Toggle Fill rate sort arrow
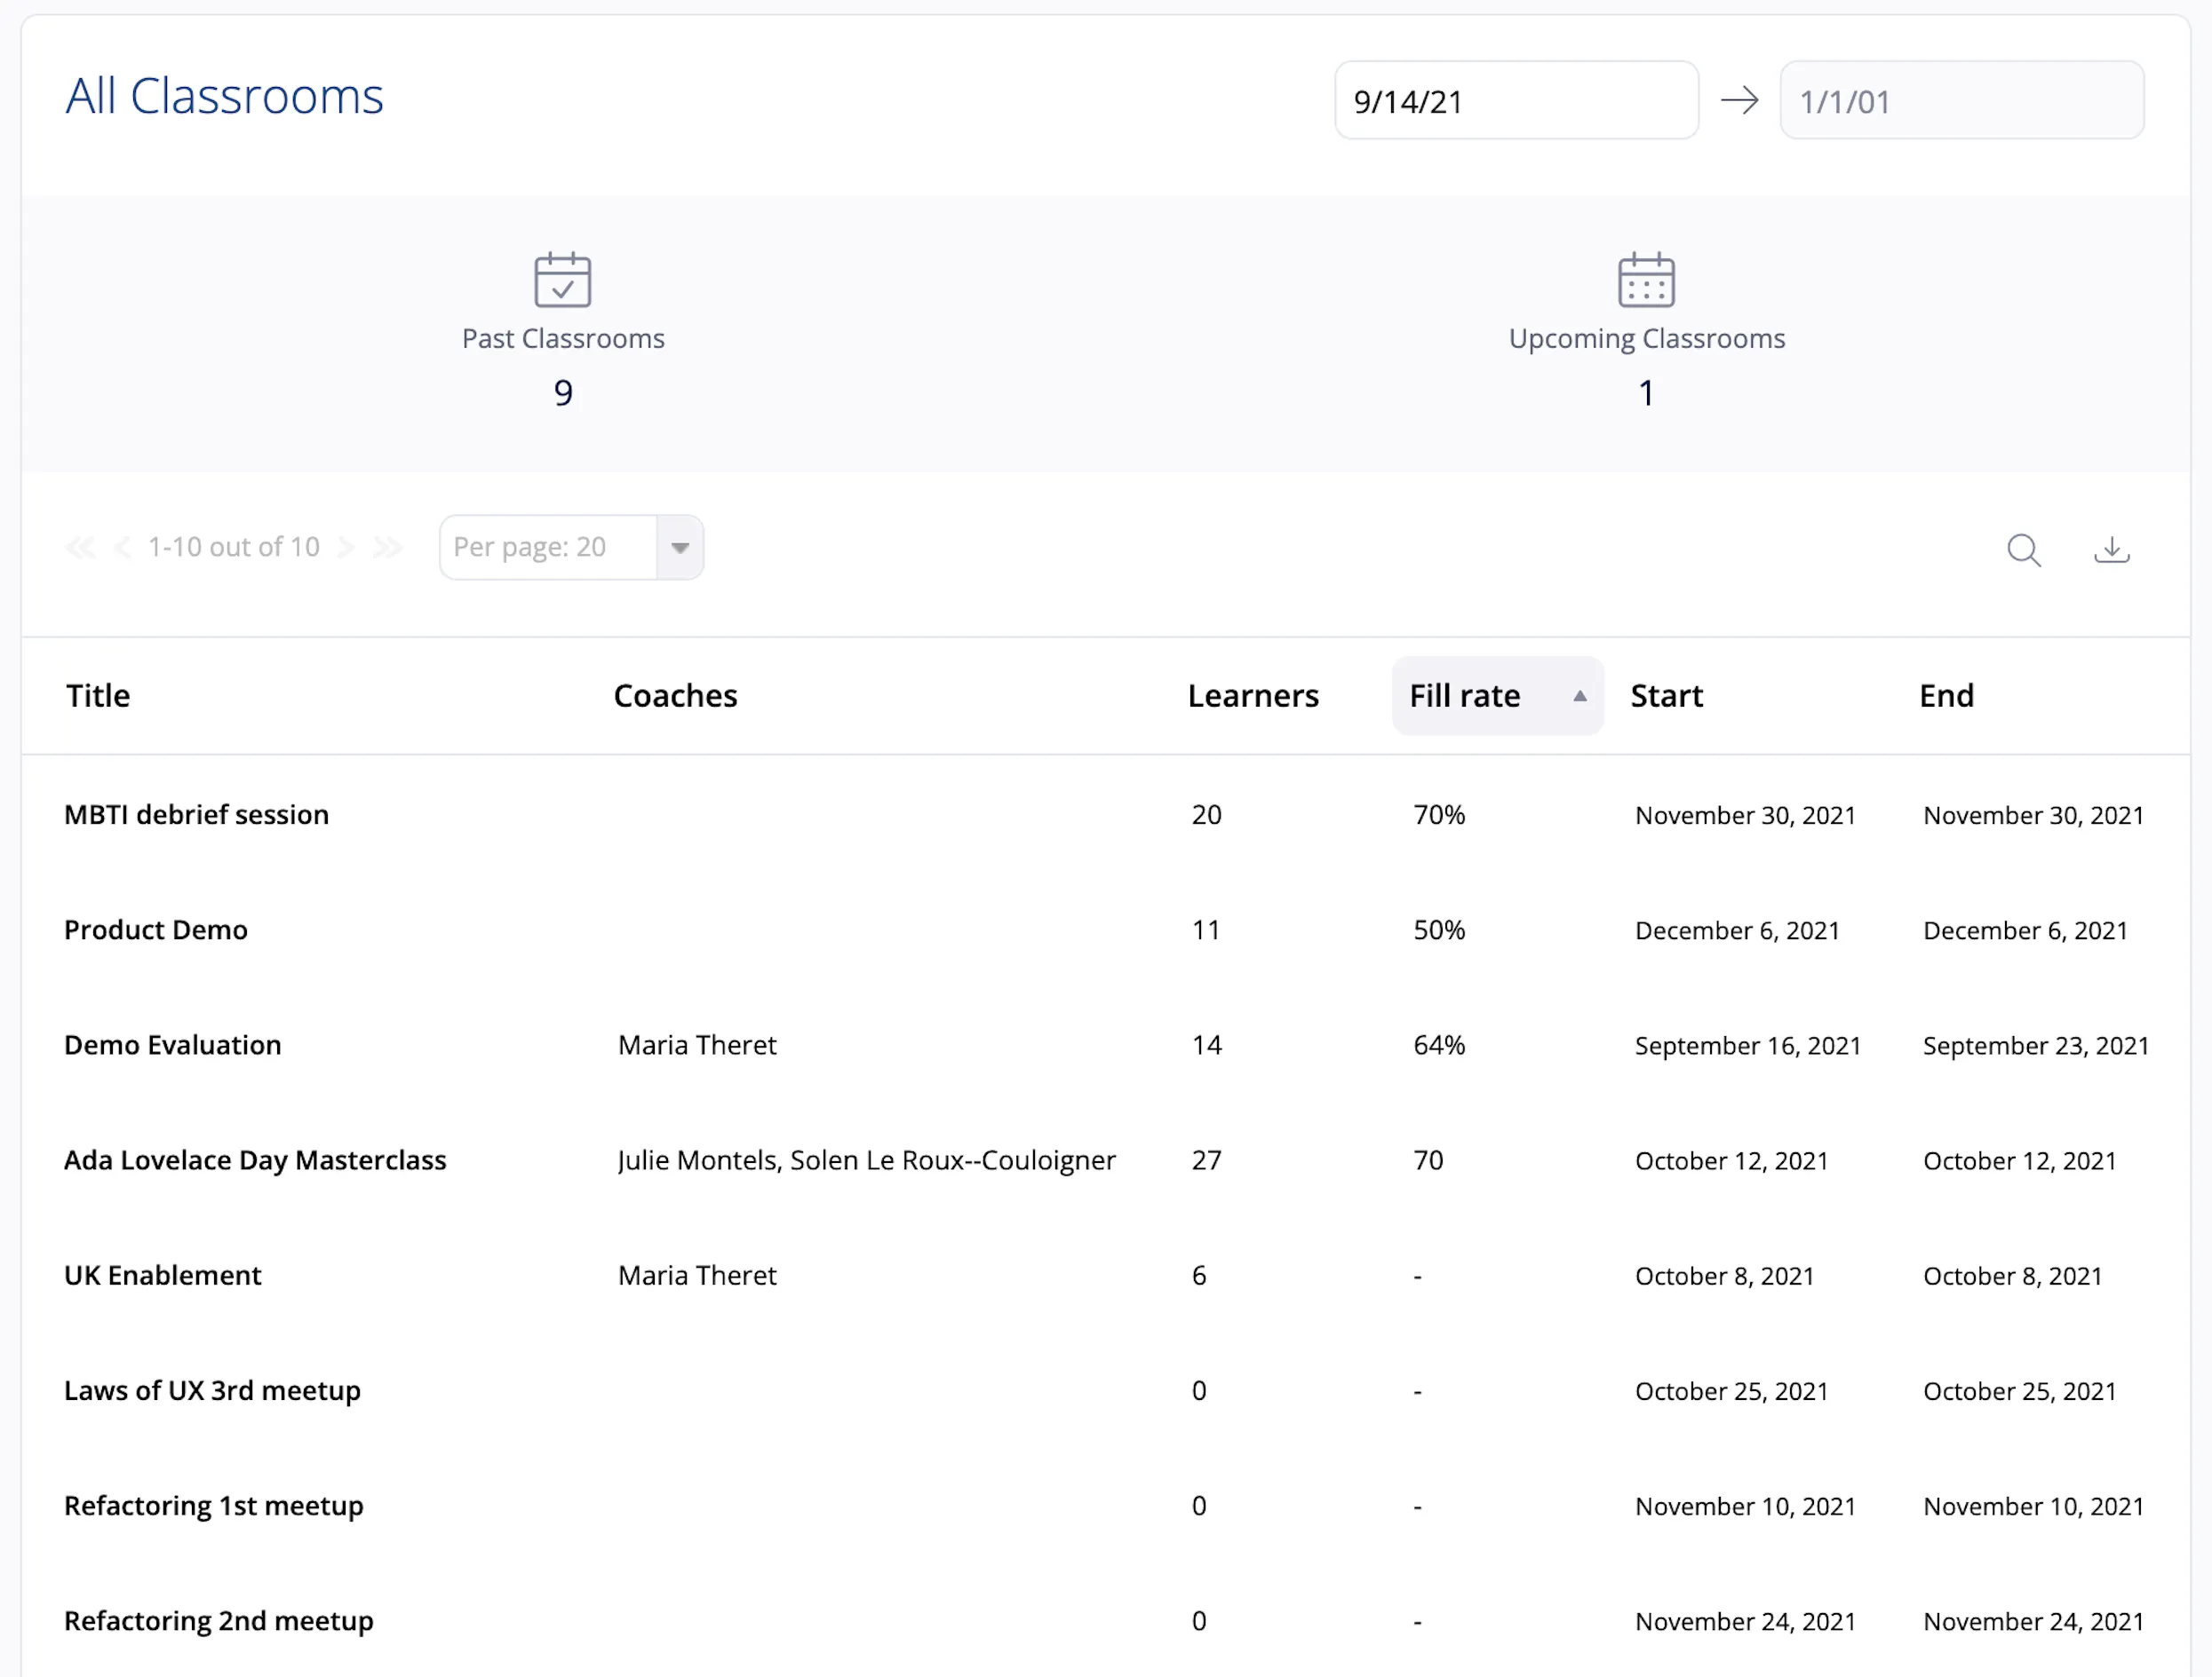The width and height of the screenshot is (2212, 1677). (x=1580, y=696)
